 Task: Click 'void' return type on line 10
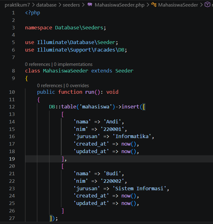pos(112,92)
